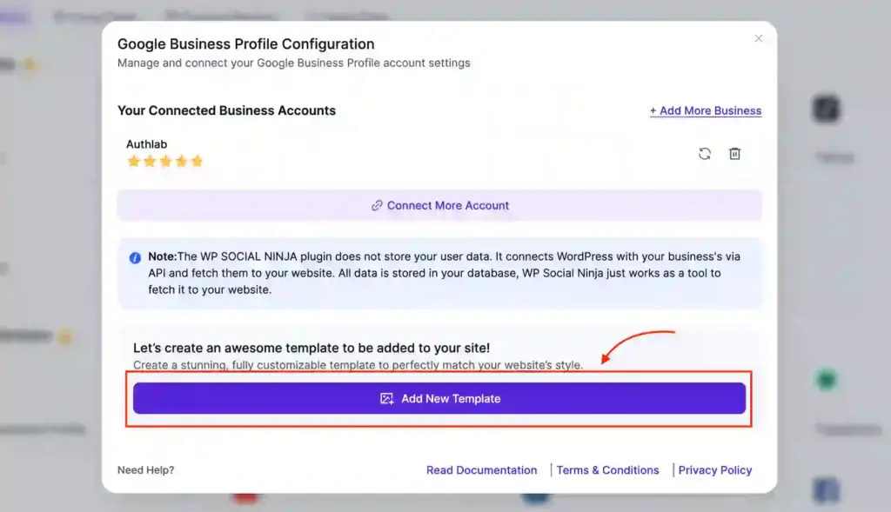Viewport: 891px width, 512px height.
Task: Open + Add More Business
Action: (x=705, y=110)
